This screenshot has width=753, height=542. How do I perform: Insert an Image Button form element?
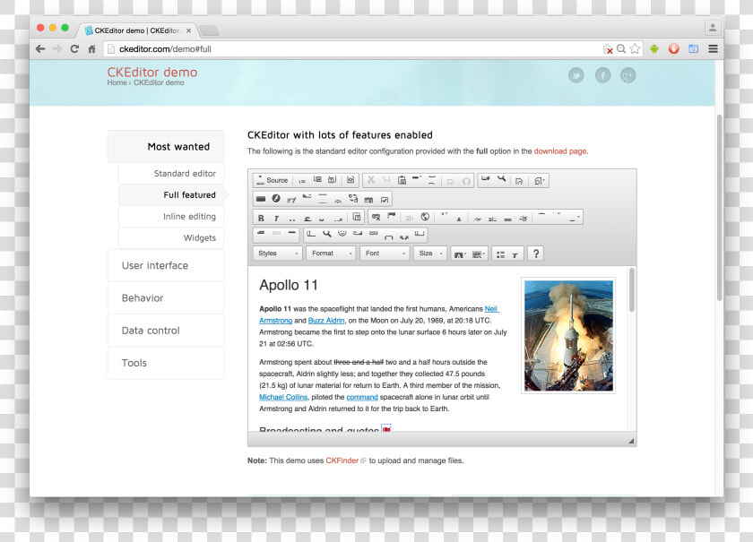tap(368, 199)
